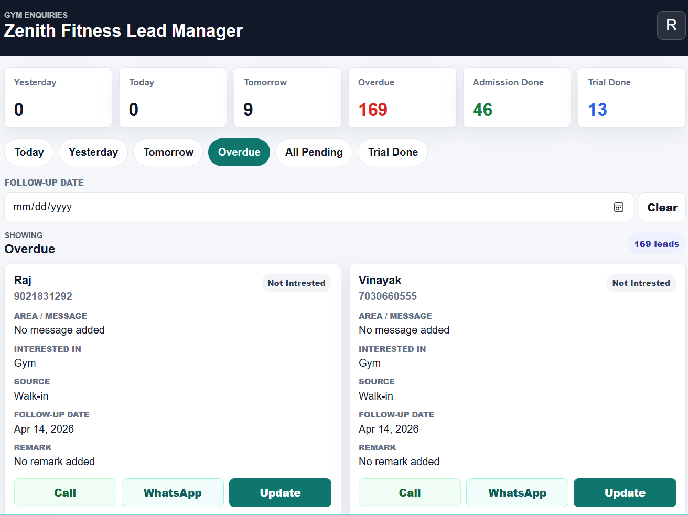Click Raj's follow-up date Apr 14, 2026
Screen dimensions: 688x515
[x=44, y=429]
